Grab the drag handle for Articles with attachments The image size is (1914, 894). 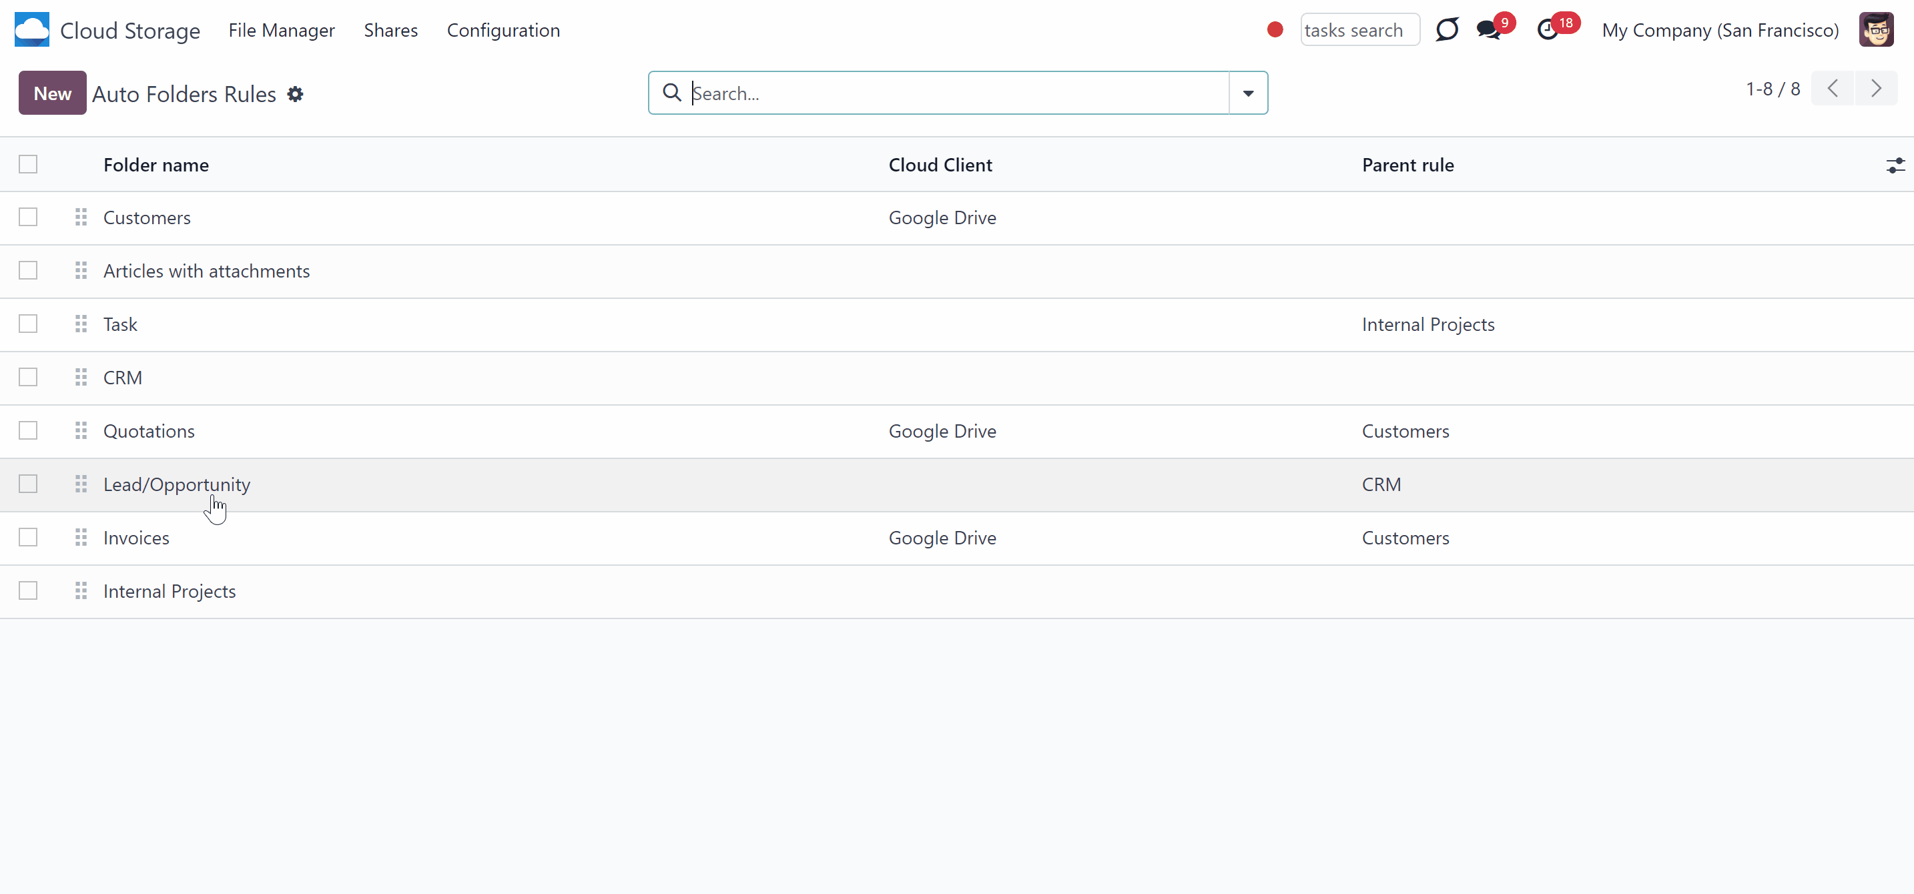coord(81,271)
